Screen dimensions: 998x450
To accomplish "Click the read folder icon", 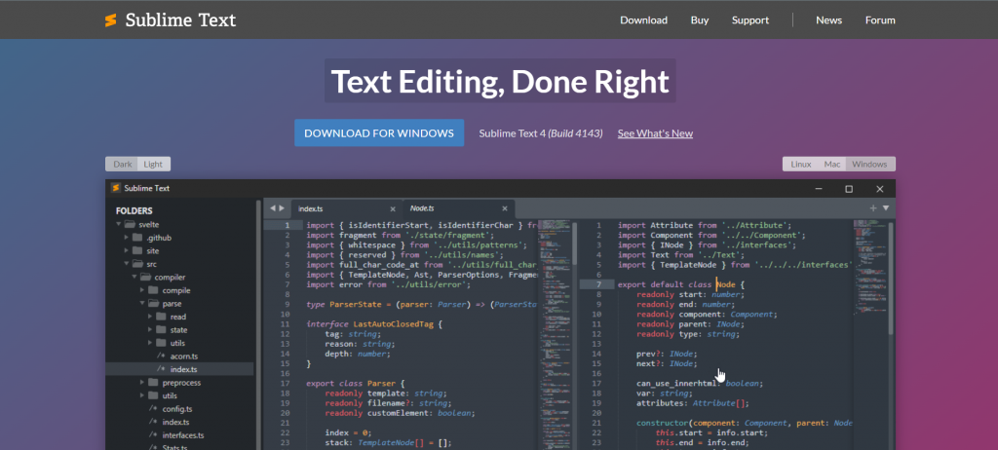I will (x=161, y=317).
